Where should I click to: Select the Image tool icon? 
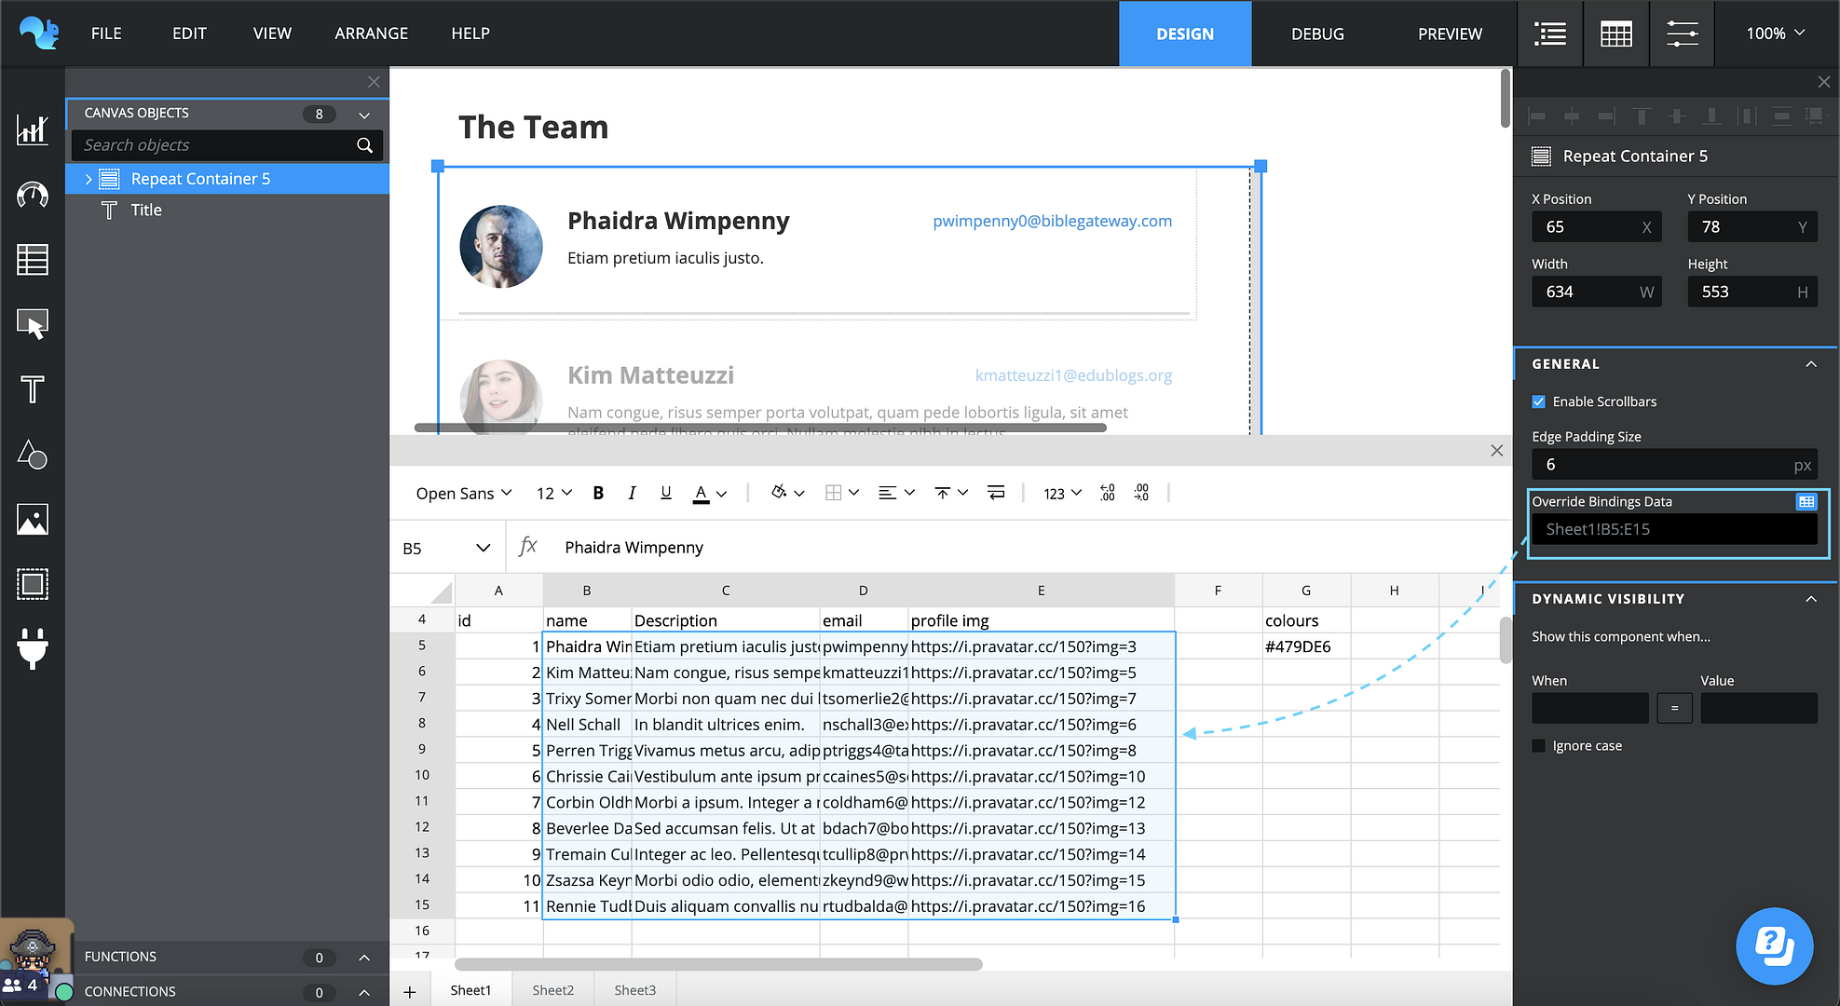pyautogui.click(x=33, y=519)
